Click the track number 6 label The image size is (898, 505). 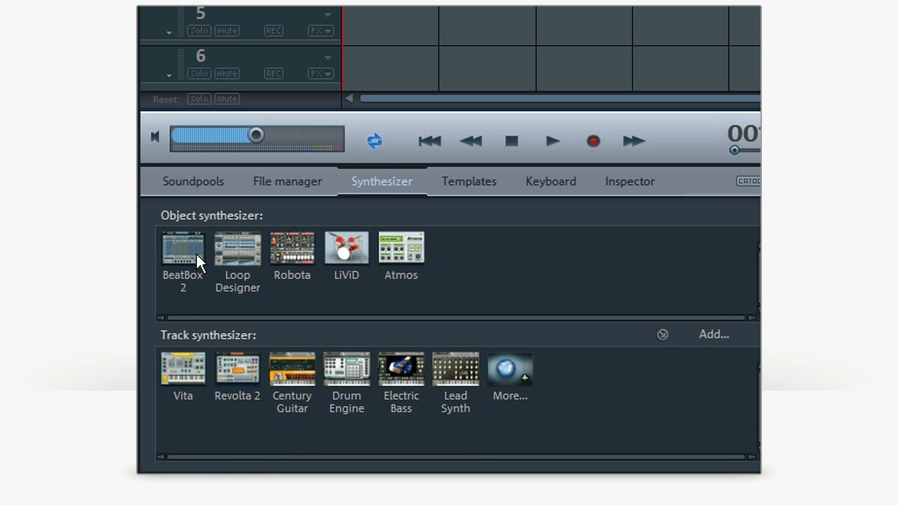[x=201, y=55]
